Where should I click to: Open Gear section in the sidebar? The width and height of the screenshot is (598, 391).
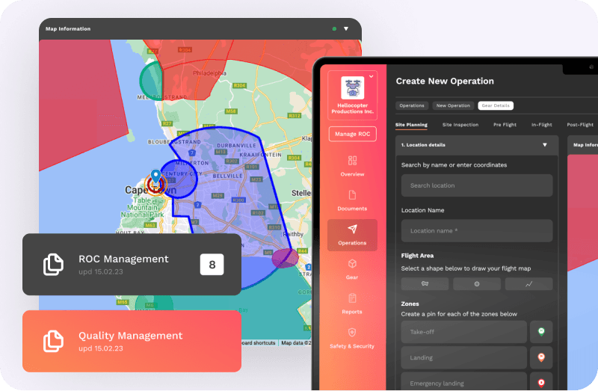[352, 269]
